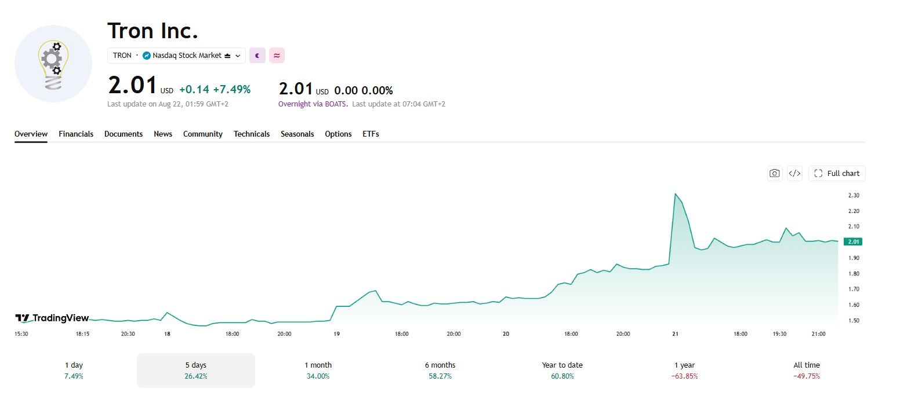Click the purple moon overnight session icon

pos(257,56)
